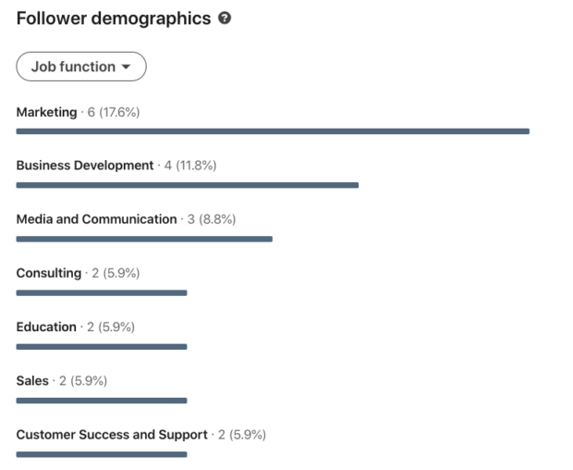Select the Education label
Screen dimensions: 573x470
pyautogui.click(x=46, y=327)
